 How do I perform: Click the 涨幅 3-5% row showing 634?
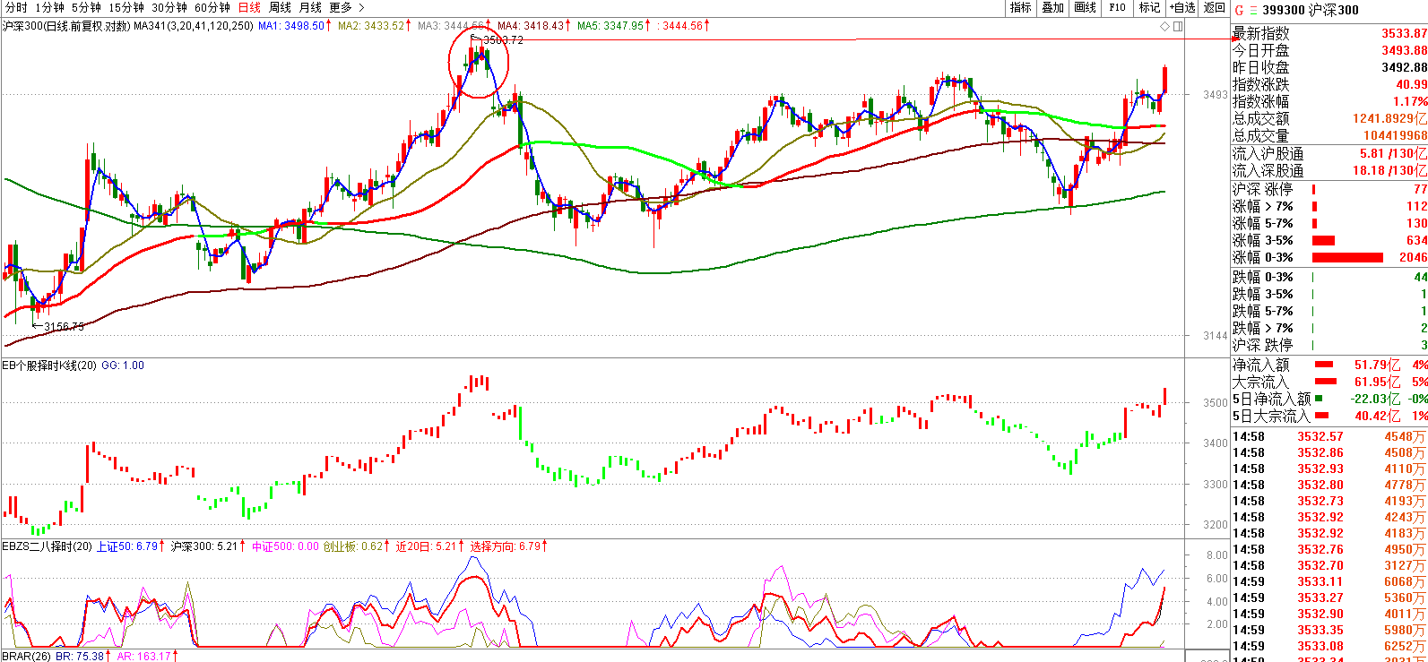point(1329,241)
